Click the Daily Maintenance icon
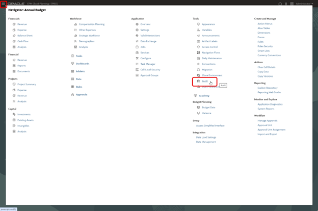 click(x=198, y=58)
